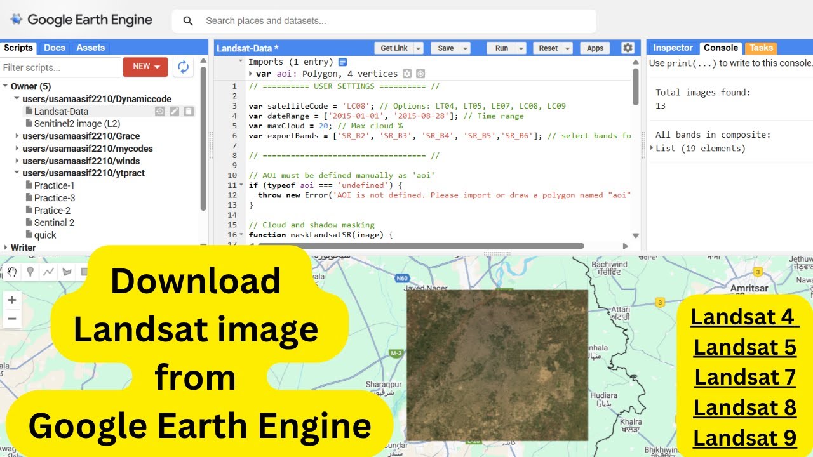This screenshot has width=813, height=457.
Task: Focus on aoi geometry target icon
Action: coord(420,74)
